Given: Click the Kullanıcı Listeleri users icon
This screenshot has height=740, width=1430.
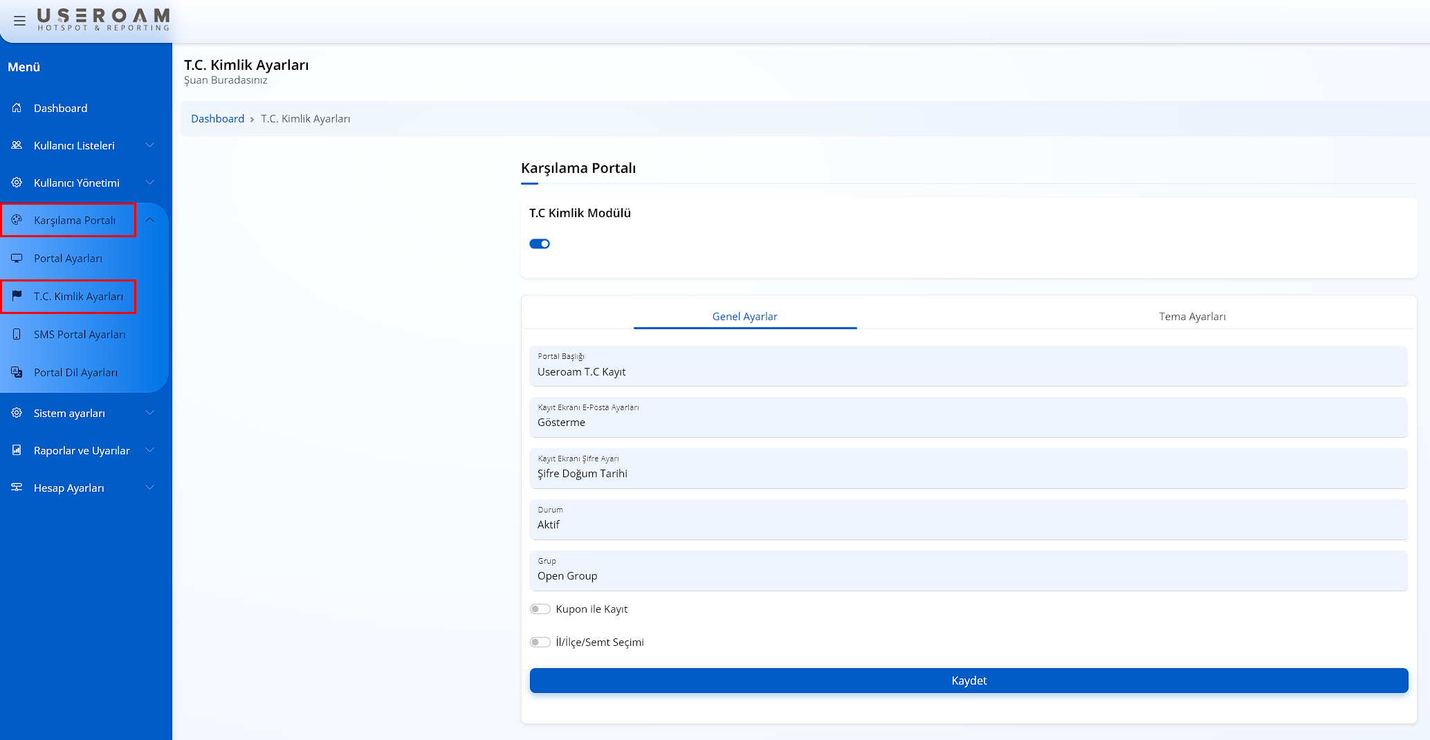Looking at the screenshot, I should 17,145.
